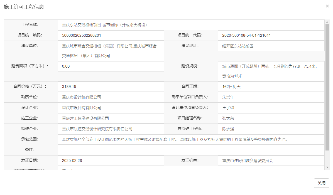333x195 pixels.
Task: Click the scrollbar up arrow
Action: tap(327, 22)
